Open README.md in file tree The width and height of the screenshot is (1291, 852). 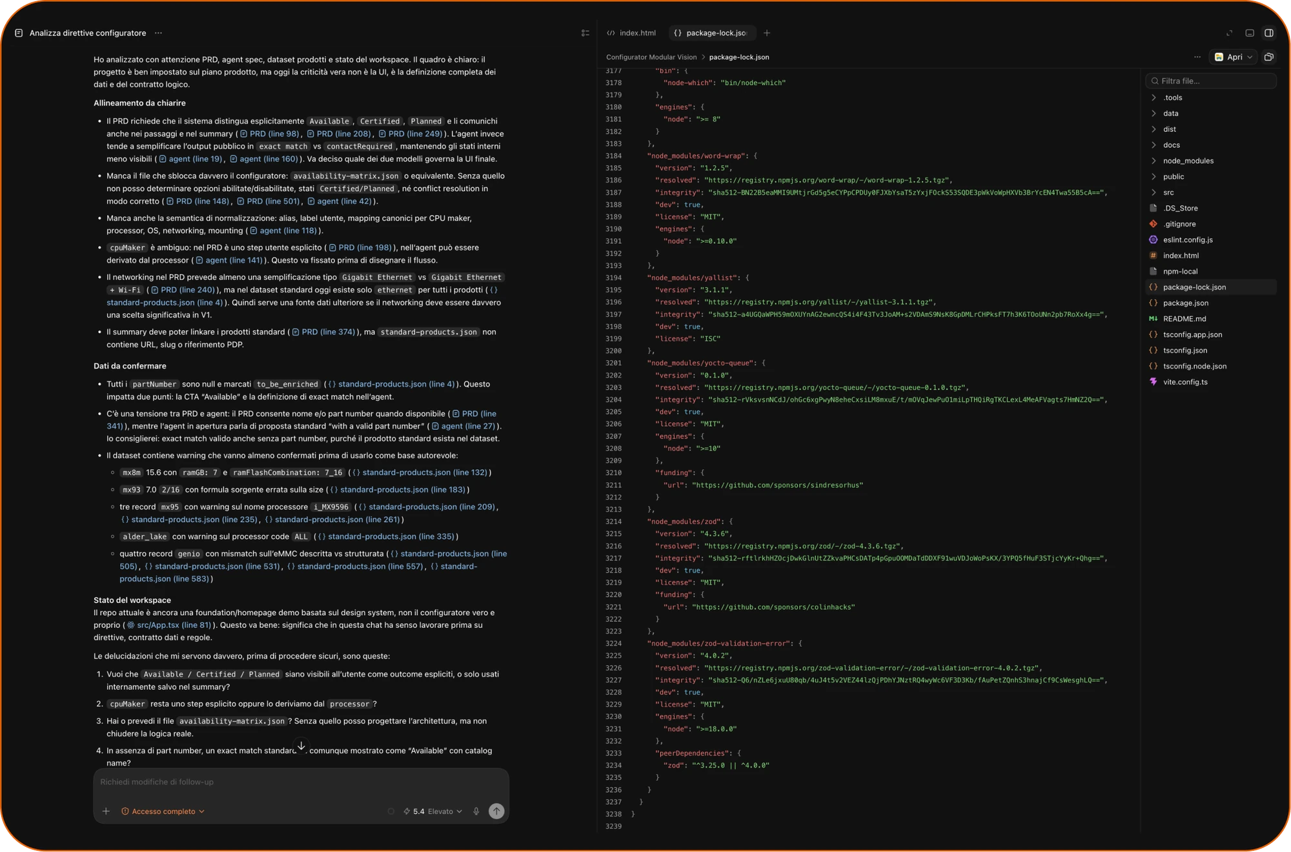1211,319
